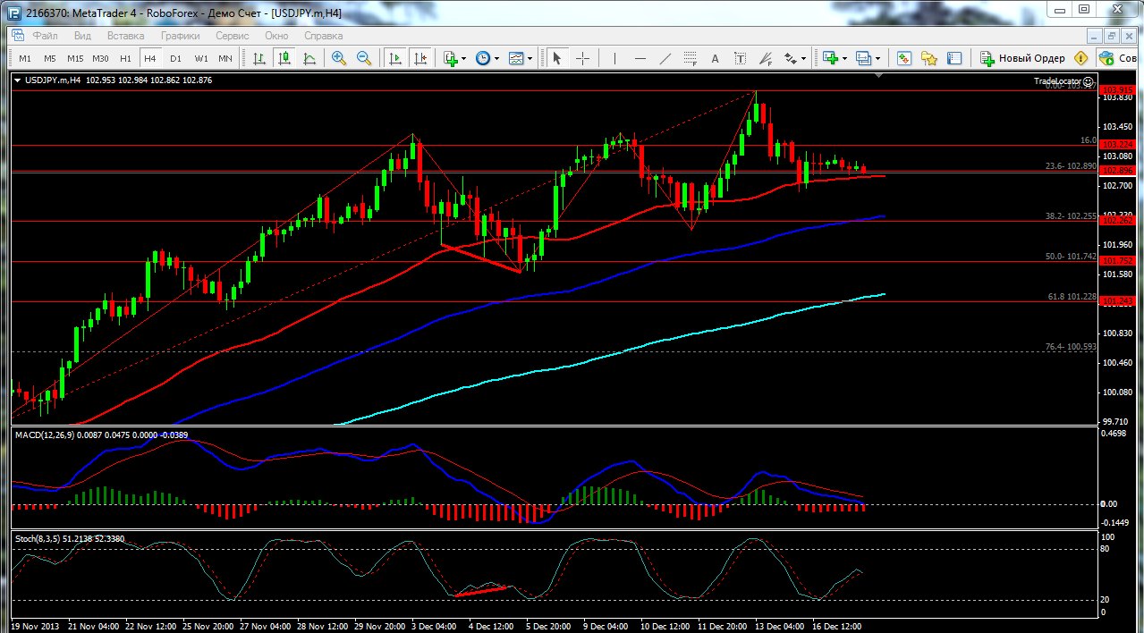Open the Сервис menu
Image resolution: width=1144 pixels, height=633 pixels.
233,36
